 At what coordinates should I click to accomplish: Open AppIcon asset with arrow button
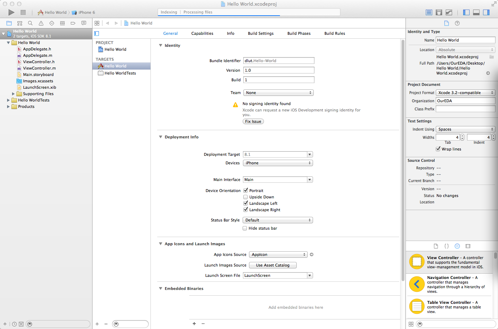pos(312,254)
